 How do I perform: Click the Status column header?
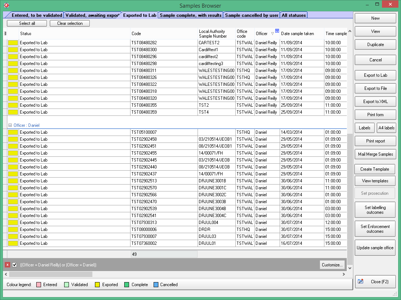click(x=75, y=34)
